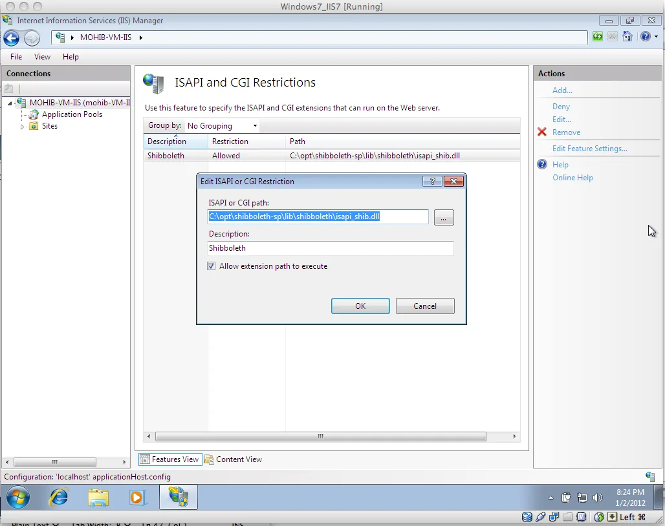
Task: Launch Internet Explorer from the taskbar
Action: tap(58, 497)
